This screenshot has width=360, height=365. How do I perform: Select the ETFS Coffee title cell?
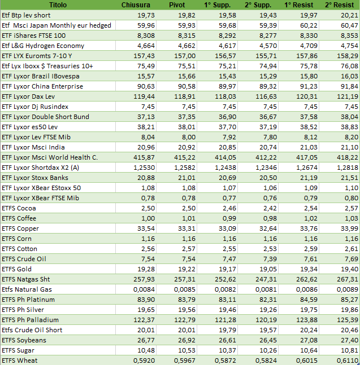pyautogui.click(x=58, y=218)
